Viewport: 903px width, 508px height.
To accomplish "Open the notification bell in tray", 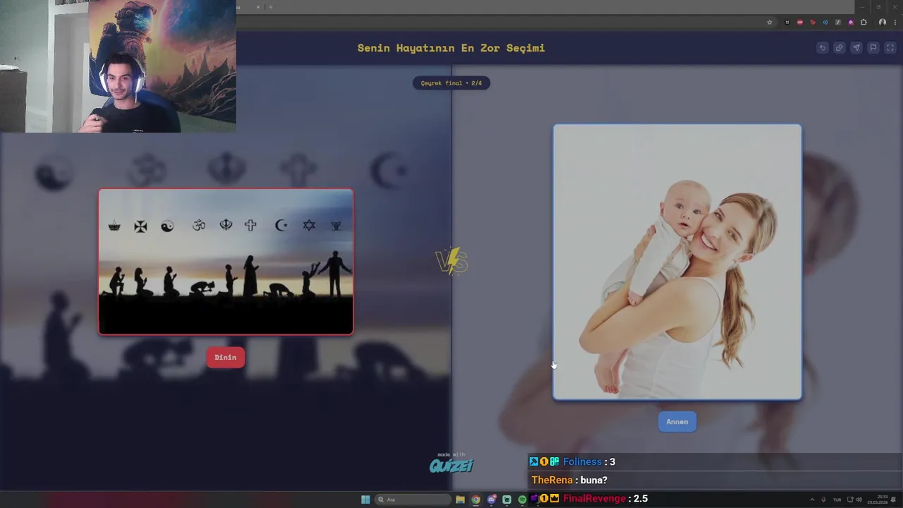I will 894,500.
